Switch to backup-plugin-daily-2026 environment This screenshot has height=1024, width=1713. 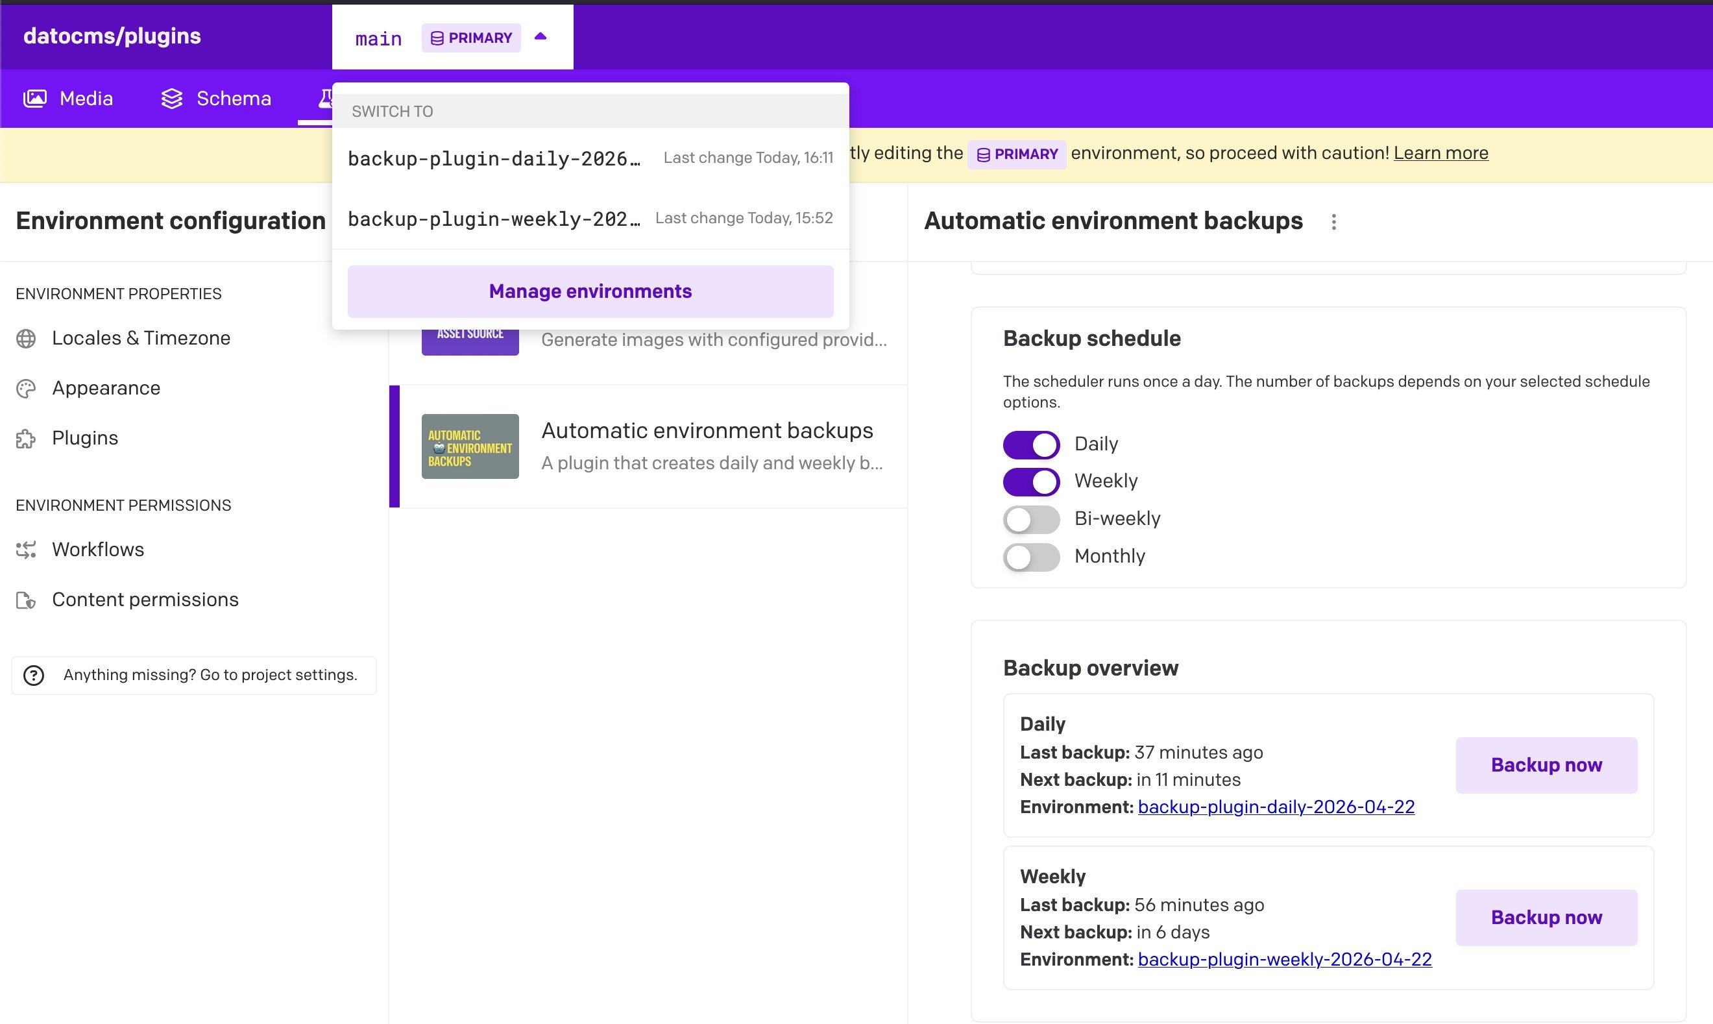pos(590,158)
